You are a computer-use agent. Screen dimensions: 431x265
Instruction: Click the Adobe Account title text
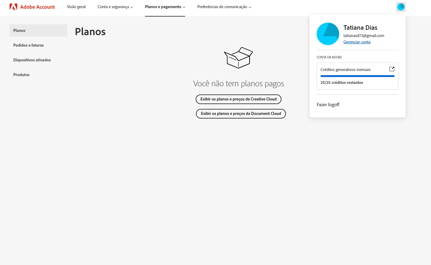(x=37, y=7)
